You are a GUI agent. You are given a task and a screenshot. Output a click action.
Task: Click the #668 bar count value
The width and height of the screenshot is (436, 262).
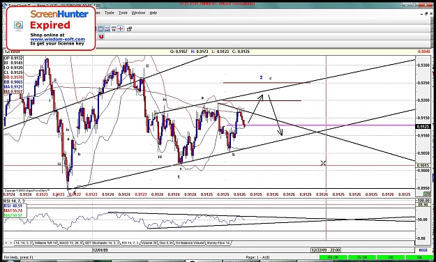click(x=423, y=250)
